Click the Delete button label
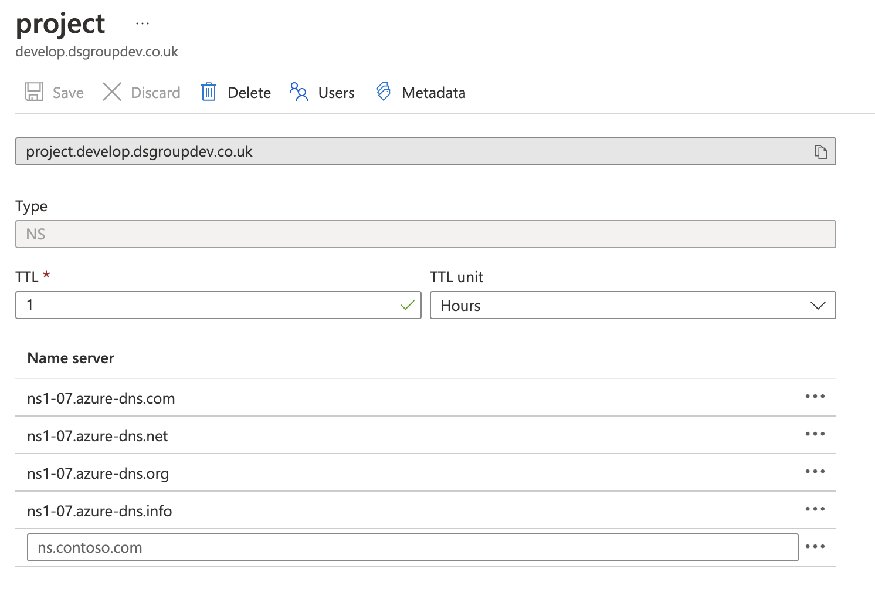This screenshot has height=609, width=875. [x=249, y=92]
